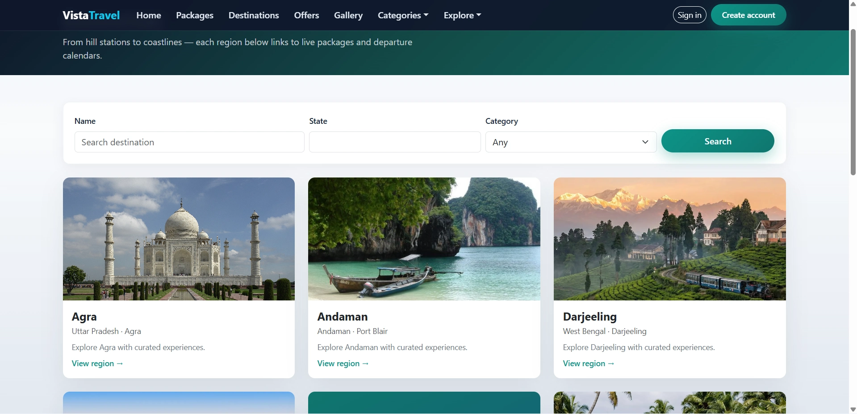Click 'Explore Darjeeling with curated experiences.' text
Image resolution: width=857 pixels, height=414 pixels.
(639, 347)
